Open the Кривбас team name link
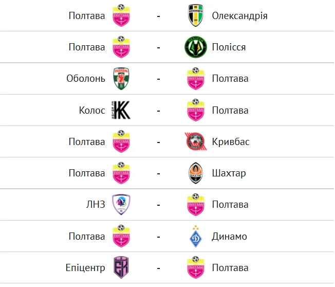This screenshot has width=335, height=287. coord(231,142)
